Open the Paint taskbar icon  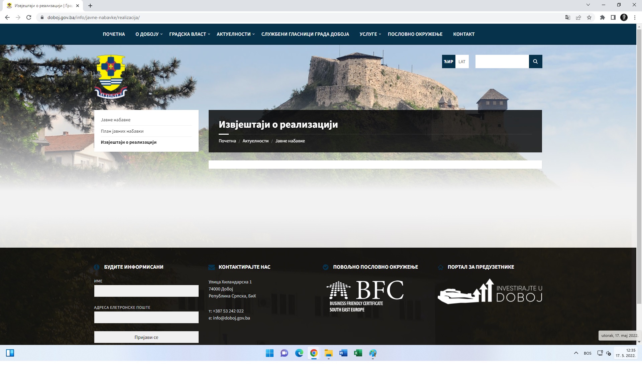tap(372, 353)
